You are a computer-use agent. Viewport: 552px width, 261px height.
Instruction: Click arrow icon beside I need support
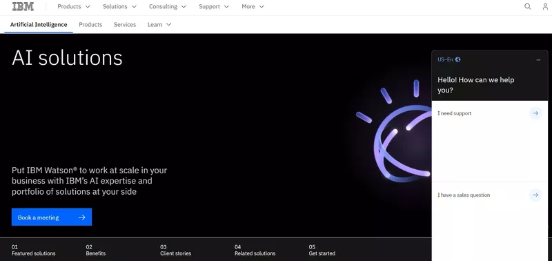[x=535, y=113]
